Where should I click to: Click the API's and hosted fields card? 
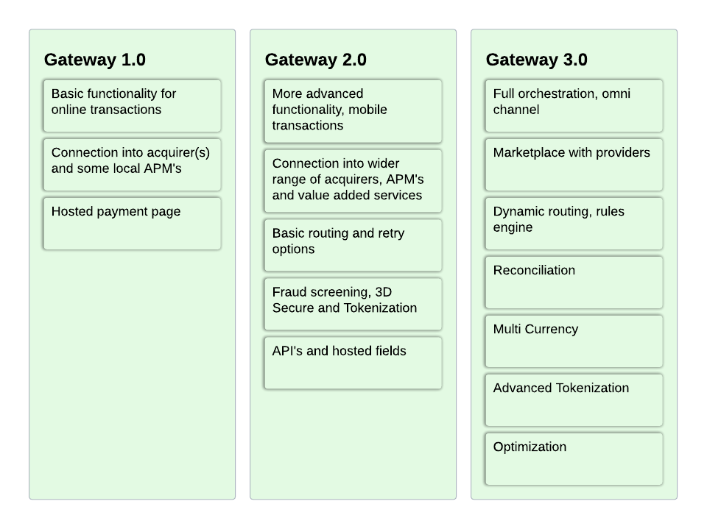tap(353, 363)
